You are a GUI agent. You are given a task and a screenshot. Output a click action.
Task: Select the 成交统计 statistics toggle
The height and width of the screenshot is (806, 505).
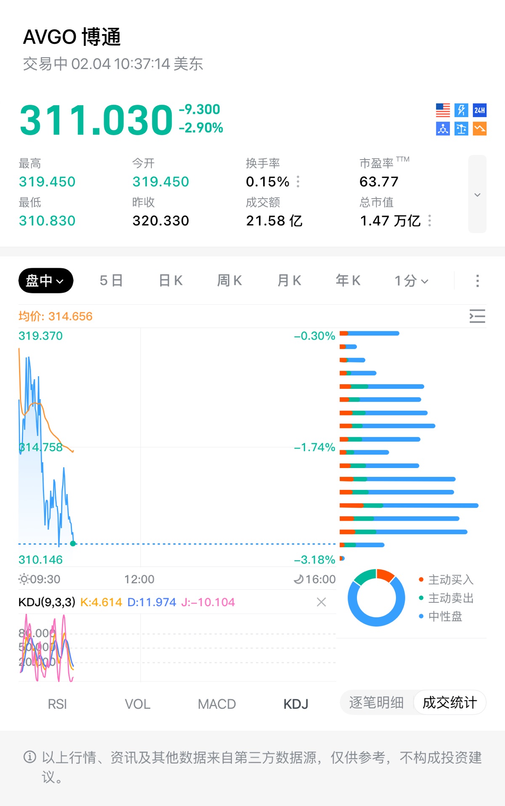point(449,702)
